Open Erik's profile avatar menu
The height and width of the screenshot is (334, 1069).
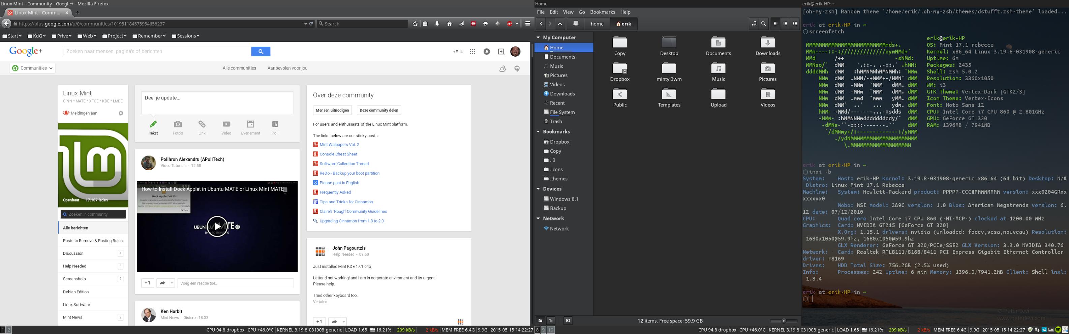515,52
